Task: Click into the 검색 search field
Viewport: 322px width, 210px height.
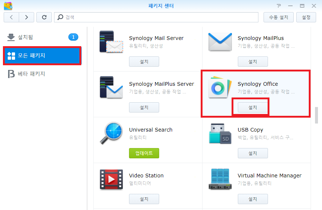Action: click(156, 17)
